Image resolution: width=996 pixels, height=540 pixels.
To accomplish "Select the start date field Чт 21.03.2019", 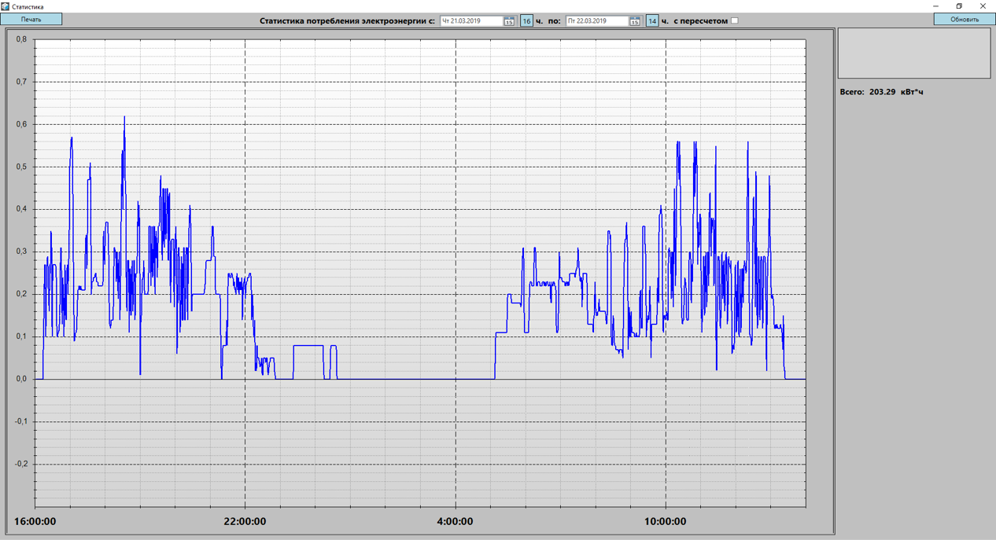I will pyautogui.click(x=470, y=21).
